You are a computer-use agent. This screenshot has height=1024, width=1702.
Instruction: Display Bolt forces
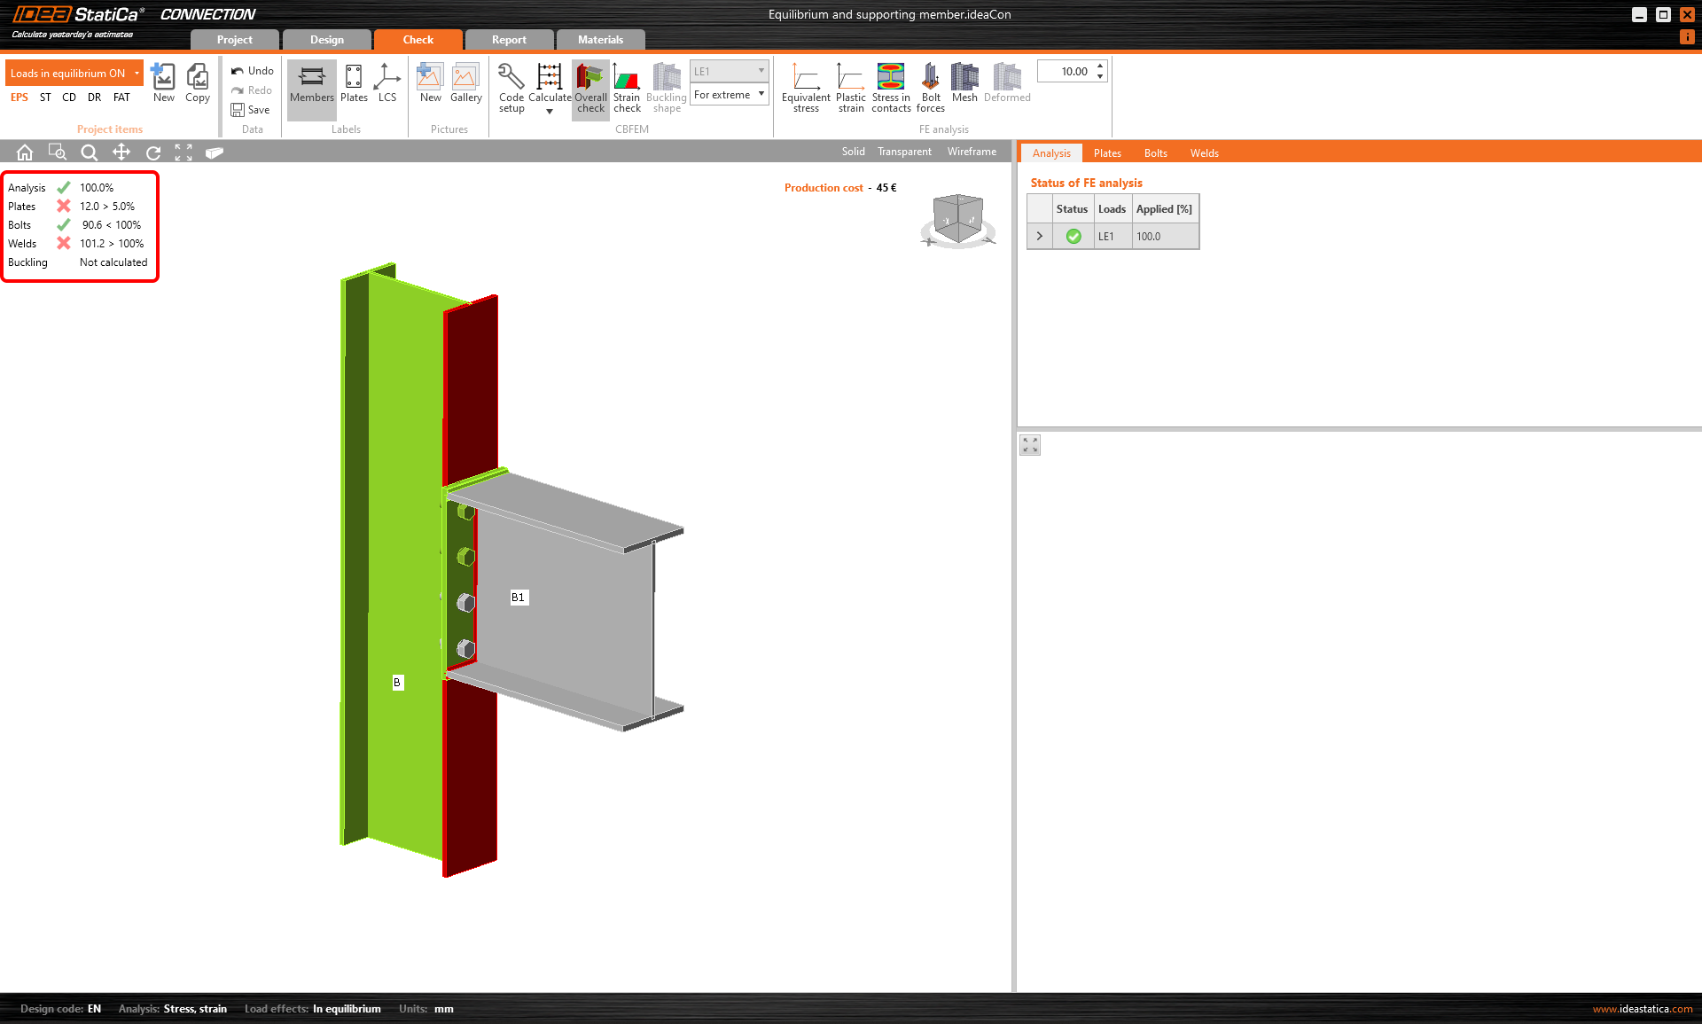tap(930, 87)
